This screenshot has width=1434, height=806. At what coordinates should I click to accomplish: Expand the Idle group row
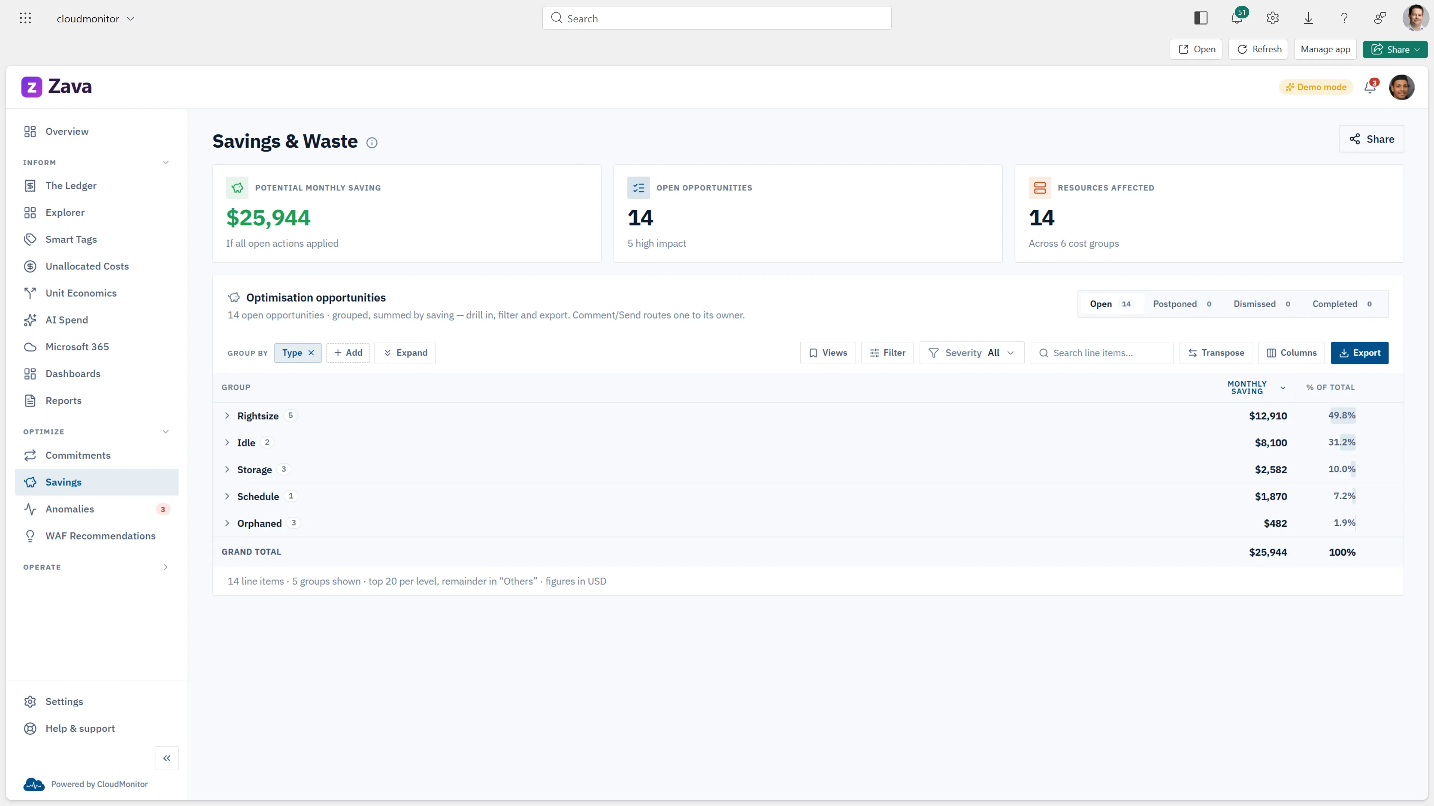click(227, 443)
